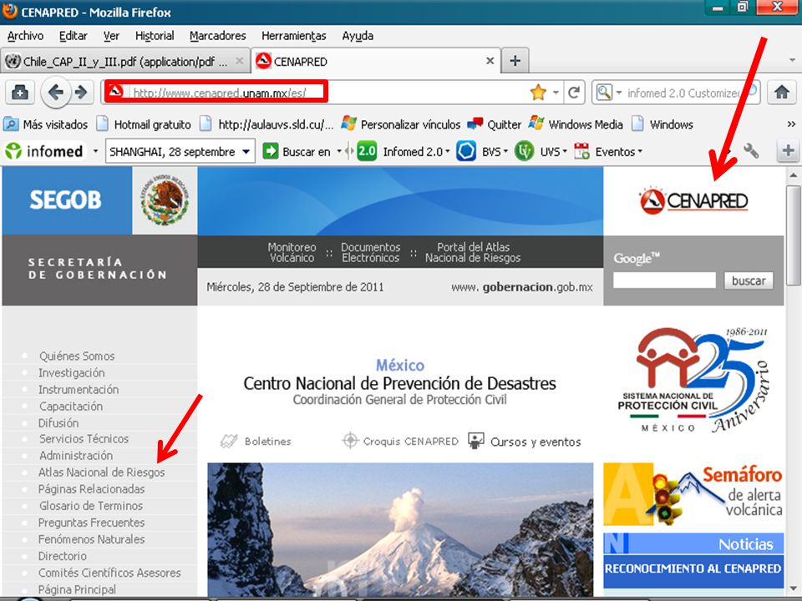This screenshot has width=802, height=601.
Task: Show more bookmarks chevron
Action: pyautogui.click(x=791, y=124)
